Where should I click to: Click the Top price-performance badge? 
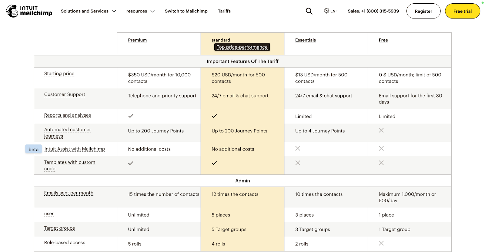click(242, 47)
